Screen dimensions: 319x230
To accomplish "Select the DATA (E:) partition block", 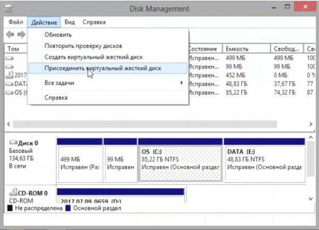I will tap(264, 159).
